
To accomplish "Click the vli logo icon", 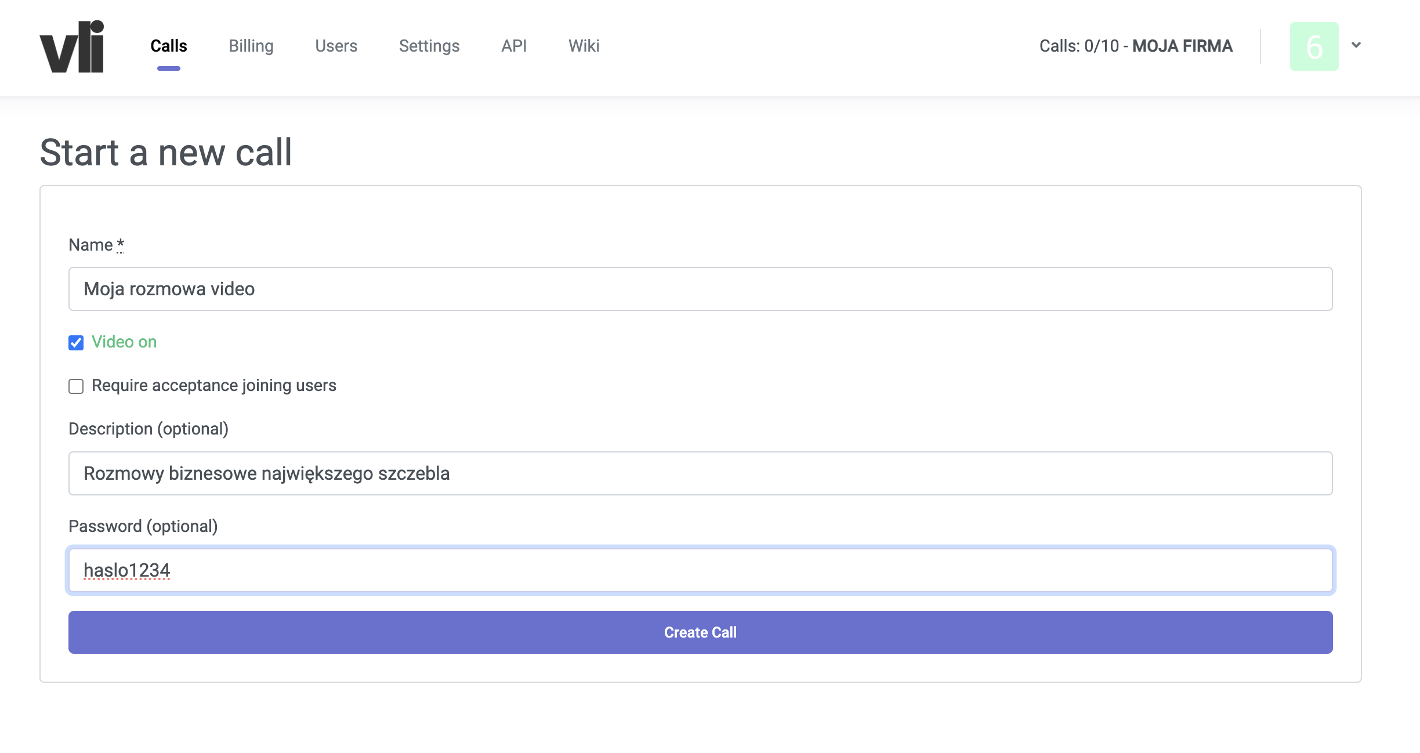I will 72,47.
